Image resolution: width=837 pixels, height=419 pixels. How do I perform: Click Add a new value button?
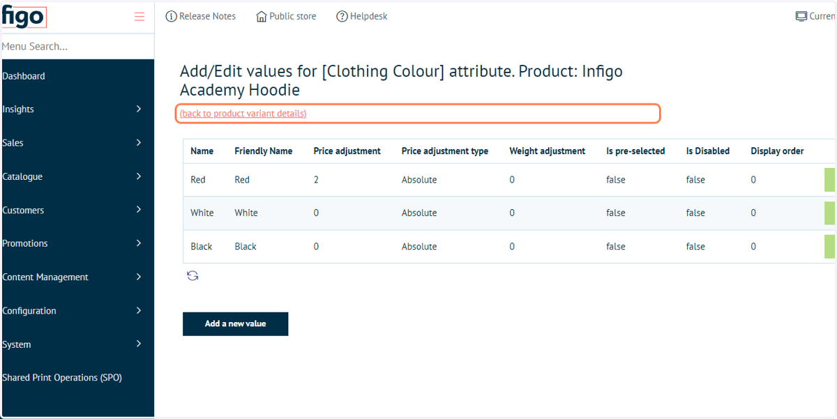click(x=235, y=323)
